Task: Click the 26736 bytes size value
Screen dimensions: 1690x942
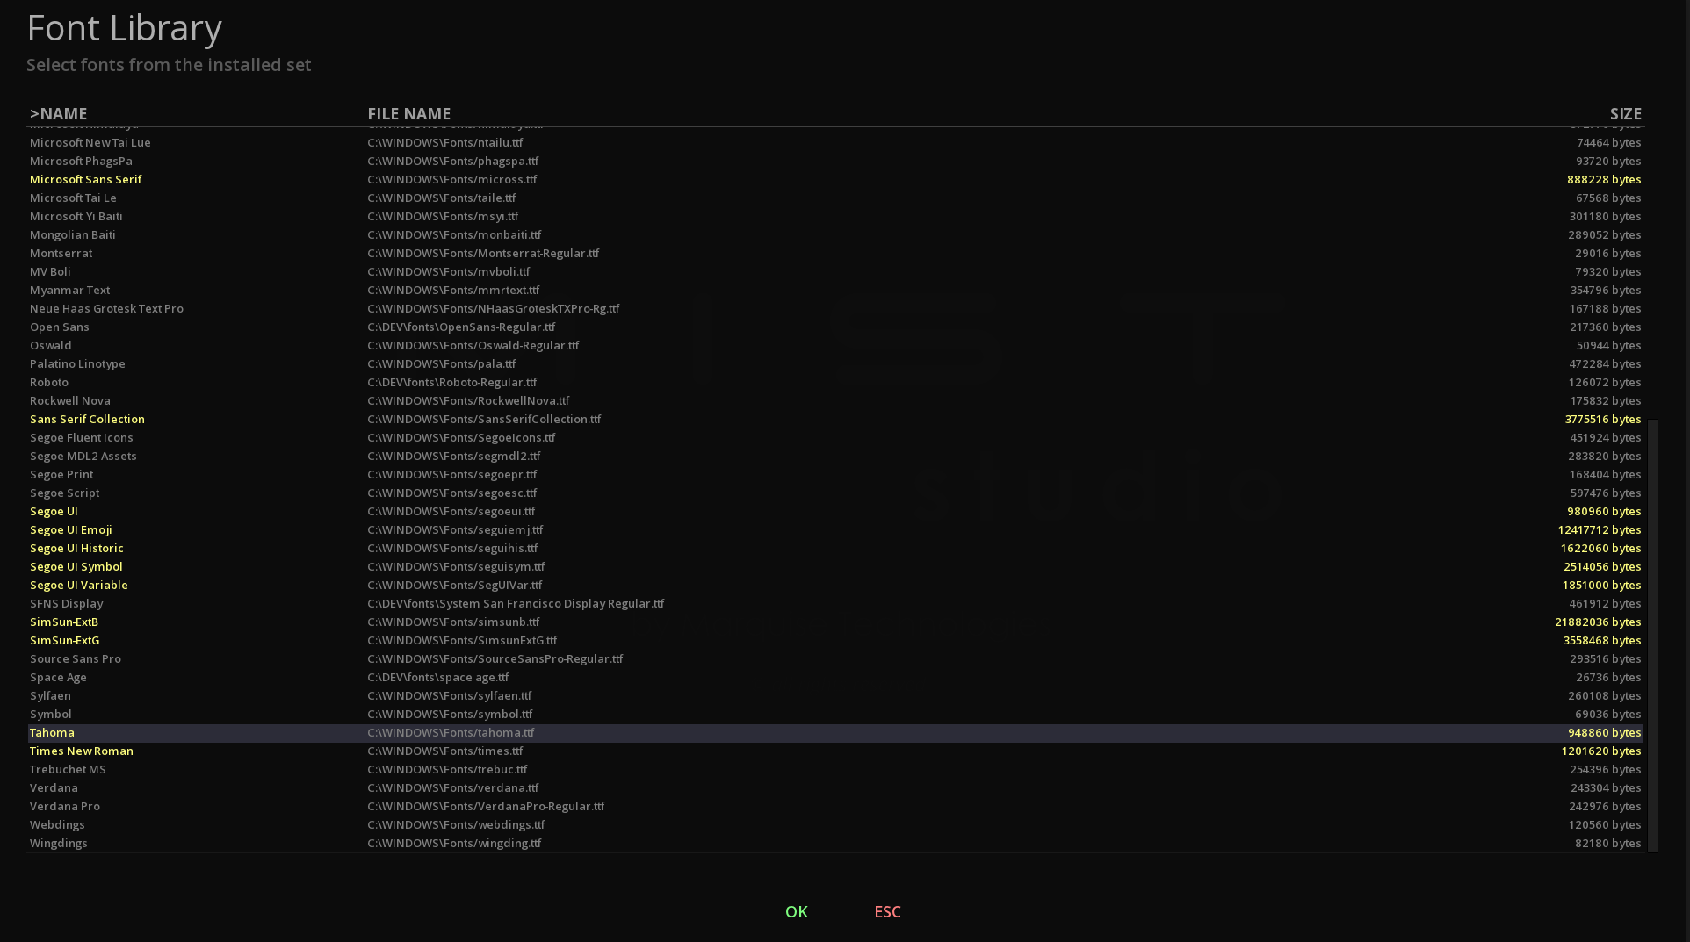Action: pyautogui.click(x=1608, y=677)
